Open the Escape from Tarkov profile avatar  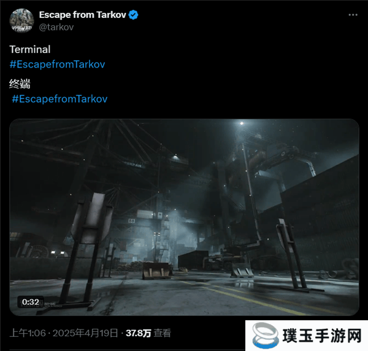(x=21, y=21)
